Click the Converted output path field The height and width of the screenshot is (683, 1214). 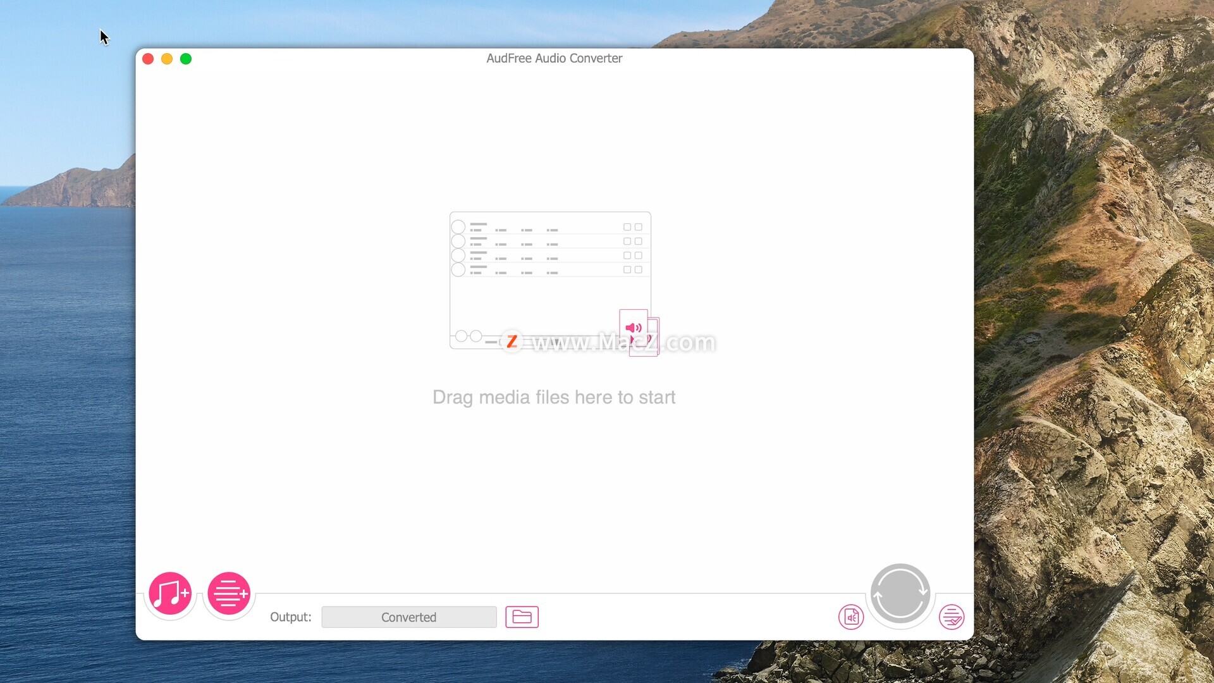[x=409, y=617]
